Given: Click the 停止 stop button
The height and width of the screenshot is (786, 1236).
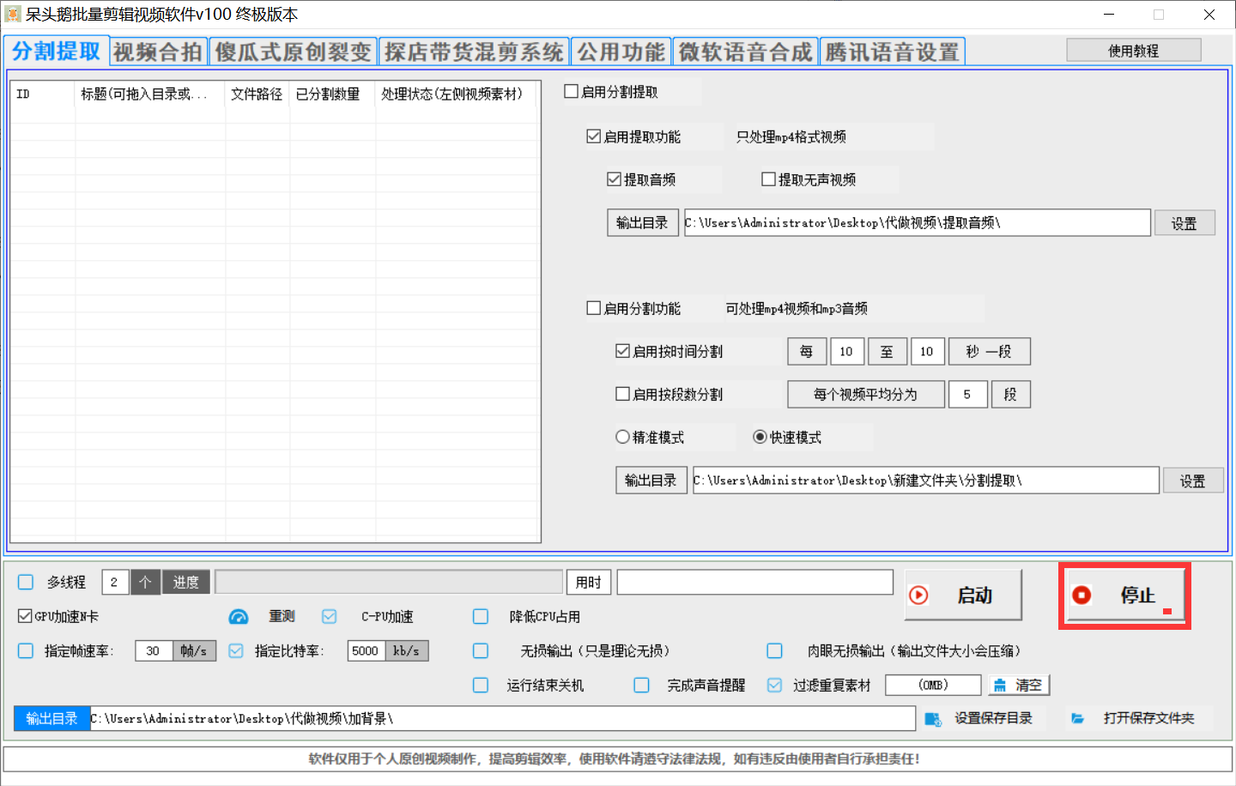Looking at the screenshot, I should point(1125,595).
